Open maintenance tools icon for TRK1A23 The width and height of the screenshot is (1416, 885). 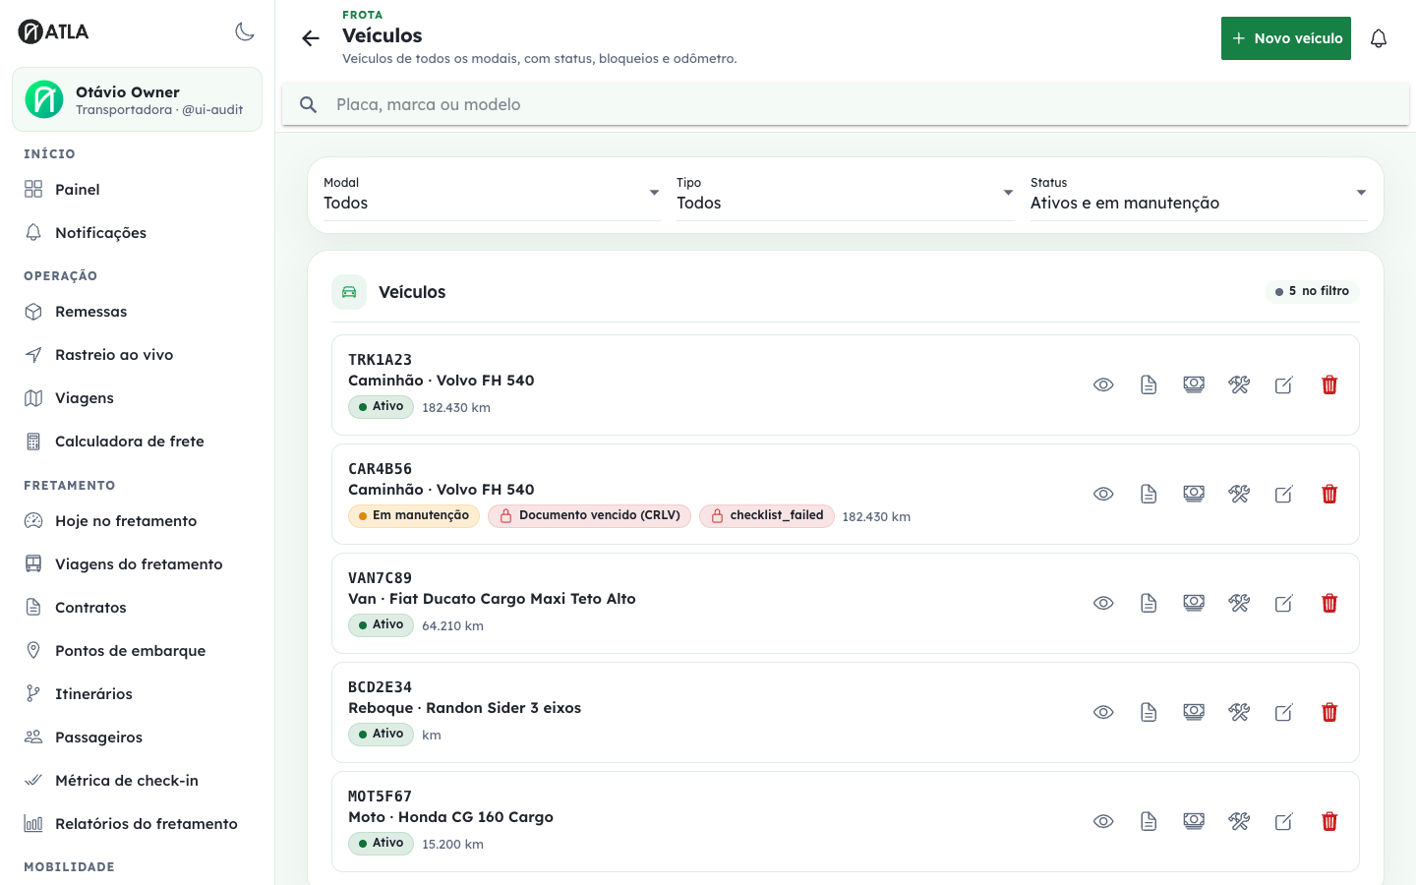click(1239, 385)
